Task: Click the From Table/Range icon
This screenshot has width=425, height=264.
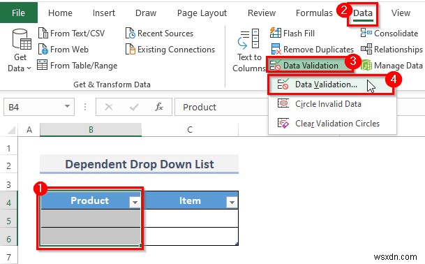Action: (43, 66)
